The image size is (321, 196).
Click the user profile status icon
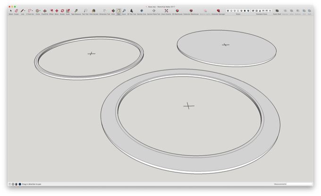[x=16, y=184]
